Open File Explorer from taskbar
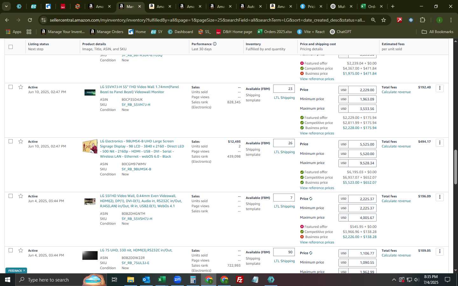Image resolution: width=458 pixels, height=286 pixels. pyautogui.click(x=130, y=280)
